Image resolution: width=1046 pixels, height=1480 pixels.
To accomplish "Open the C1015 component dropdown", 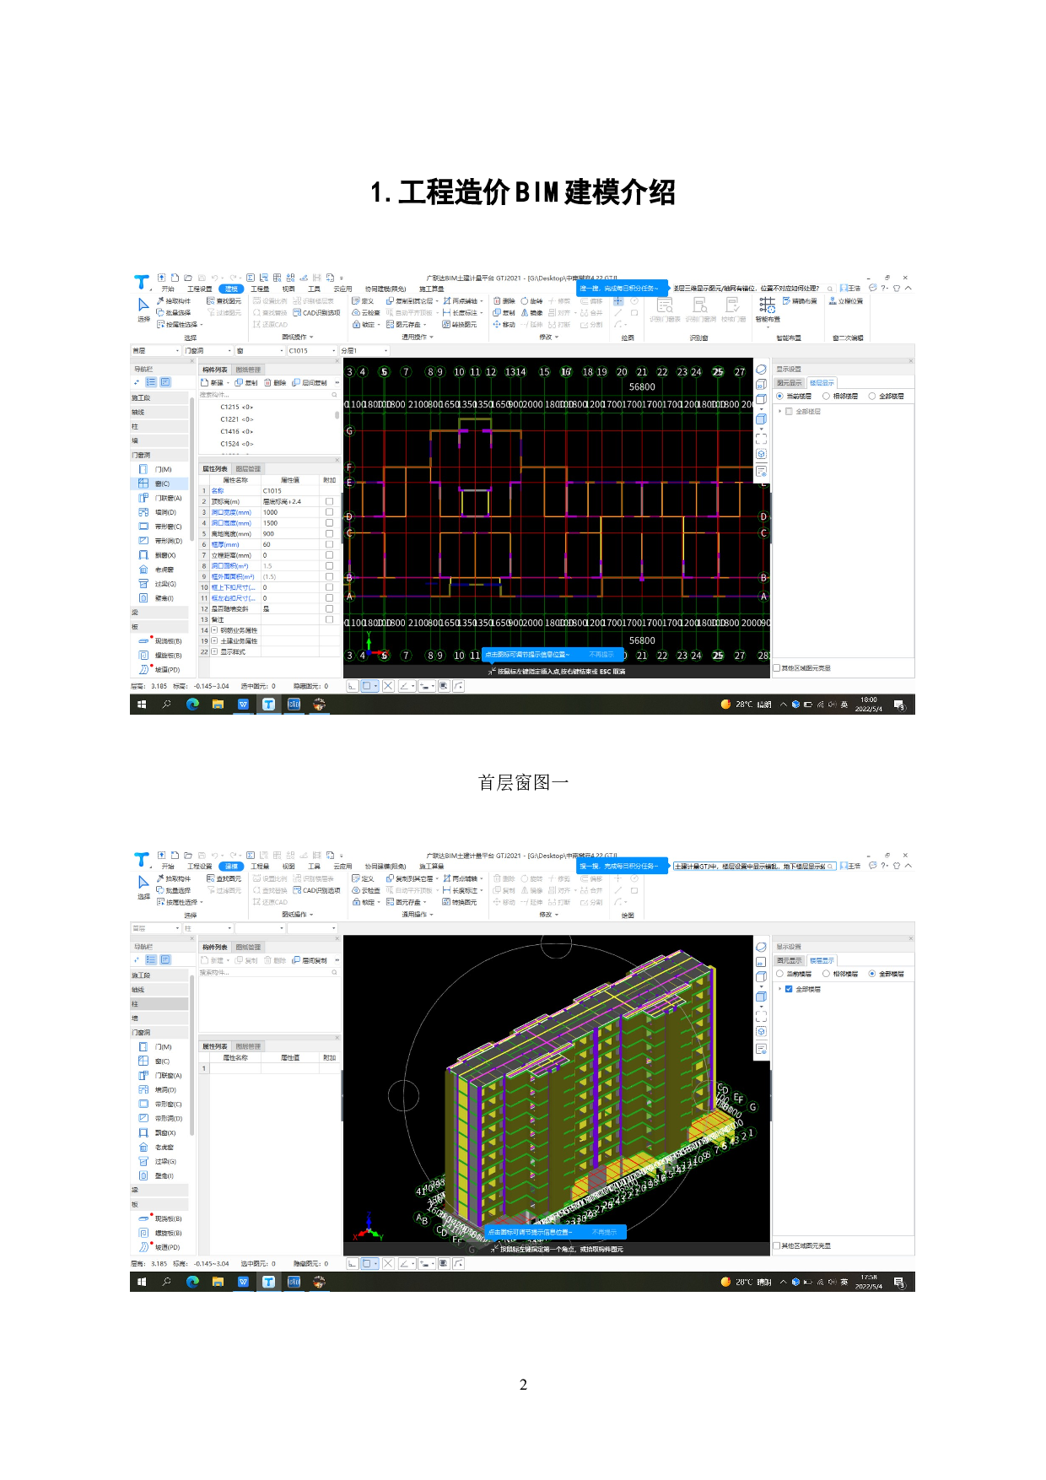I will [333, 351].
